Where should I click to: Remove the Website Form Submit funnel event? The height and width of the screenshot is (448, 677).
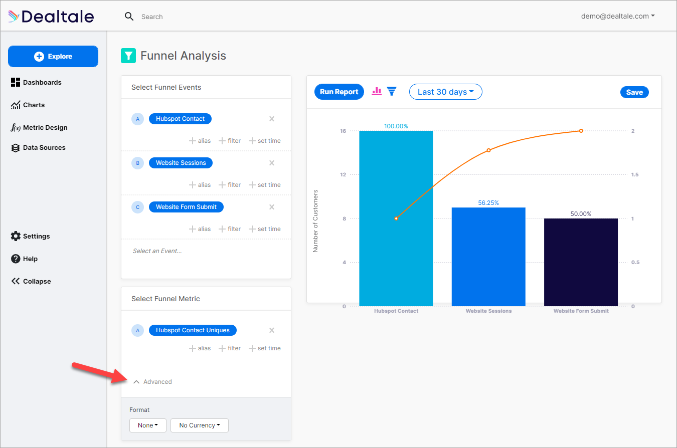tap(272, 207)
